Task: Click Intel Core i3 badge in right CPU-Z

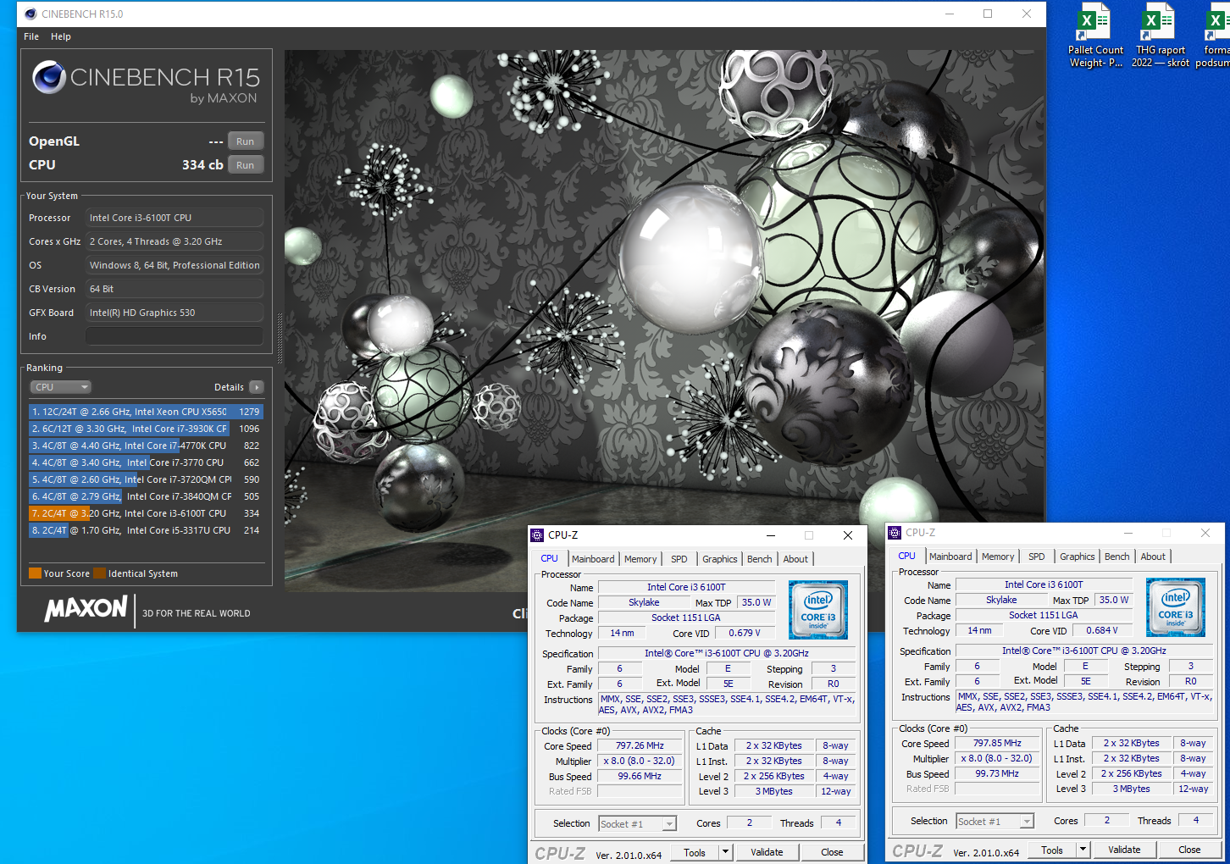Action: pos(1176,607)
